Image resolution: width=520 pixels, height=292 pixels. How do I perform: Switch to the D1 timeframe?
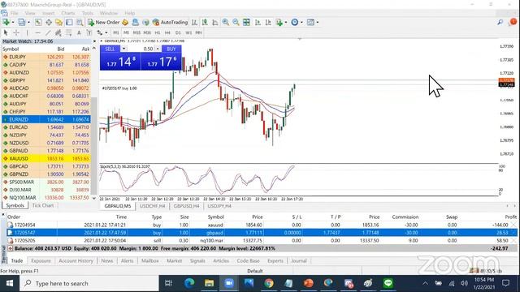178,32
